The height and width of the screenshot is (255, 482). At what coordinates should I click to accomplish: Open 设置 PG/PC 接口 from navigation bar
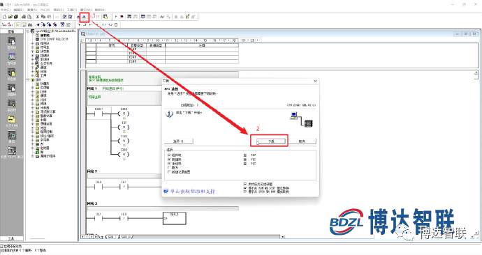tap(12, 153)
